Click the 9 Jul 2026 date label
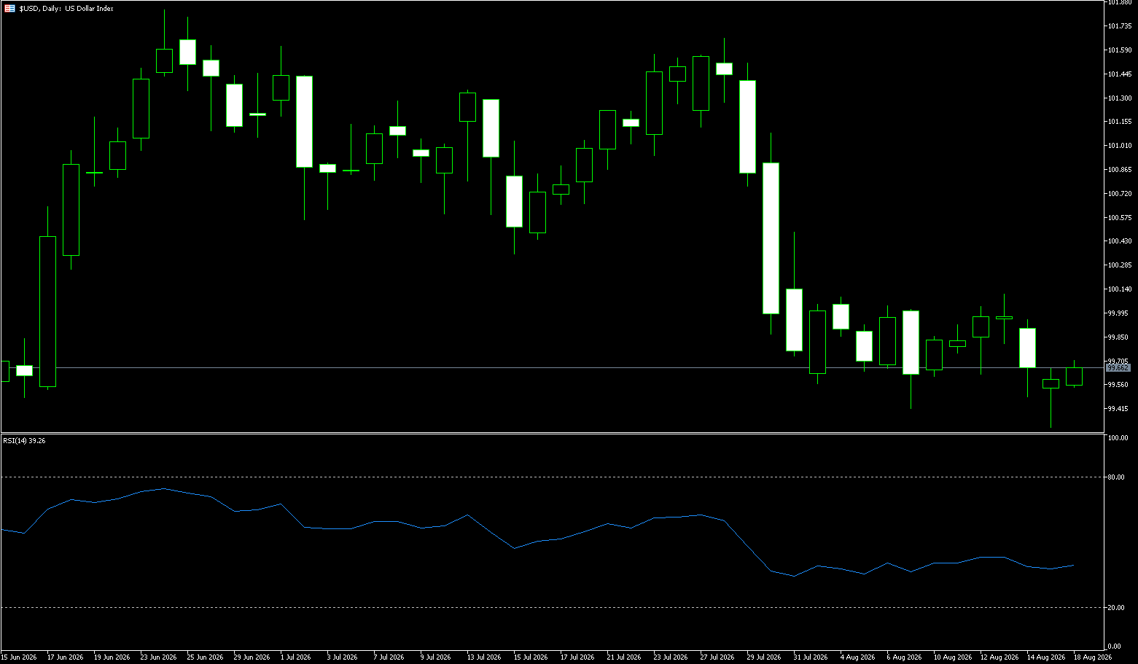1138x664 pixels. [x=435, y=657]
